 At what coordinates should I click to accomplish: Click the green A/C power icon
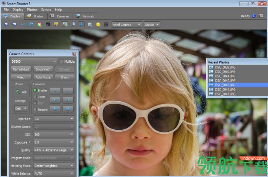18,92
